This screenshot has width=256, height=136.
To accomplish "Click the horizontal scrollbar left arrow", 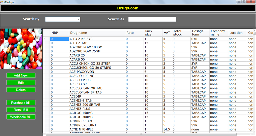I will point(44,134).
